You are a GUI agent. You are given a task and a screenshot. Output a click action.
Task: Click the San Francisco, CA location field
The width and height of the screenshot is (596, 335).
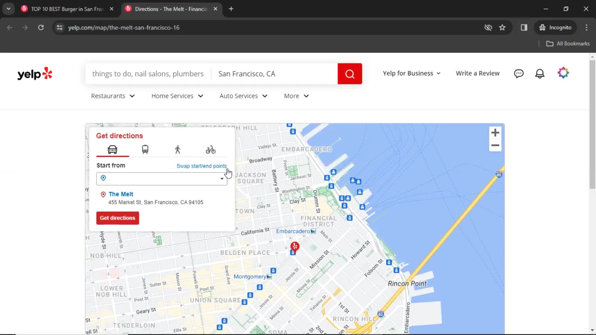(x=274, y=74)
